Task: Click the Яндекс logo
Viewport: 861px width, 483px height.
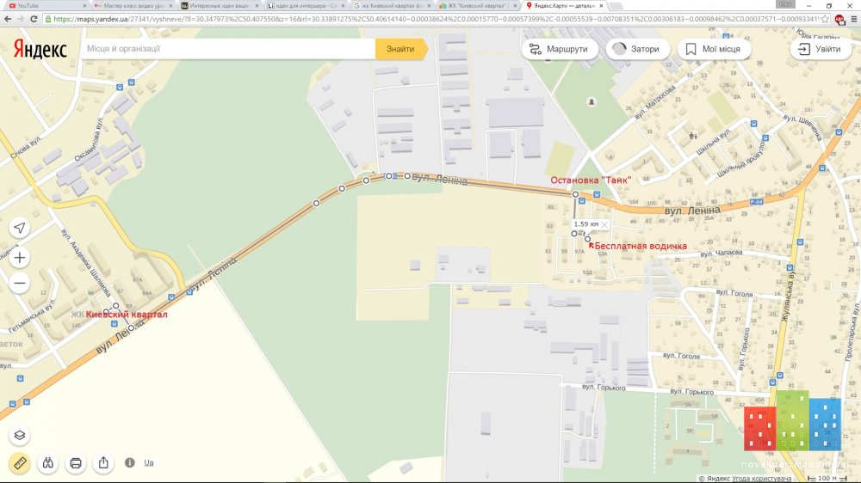Action: pos(40,49)
